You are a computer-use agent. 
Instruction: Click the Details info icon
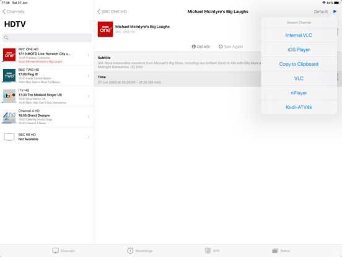click(x=194, y=47)
